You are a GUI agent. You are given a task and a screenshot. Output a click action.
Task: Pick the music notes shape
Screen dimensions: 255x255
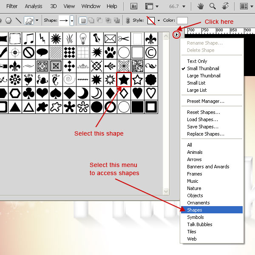pos(28,39)
